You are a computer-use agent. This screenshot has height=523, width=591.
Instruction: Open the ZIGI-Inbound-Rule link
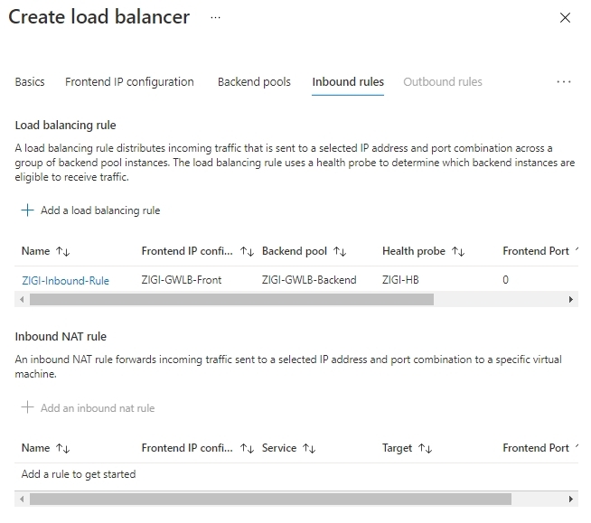pos(66,280)
